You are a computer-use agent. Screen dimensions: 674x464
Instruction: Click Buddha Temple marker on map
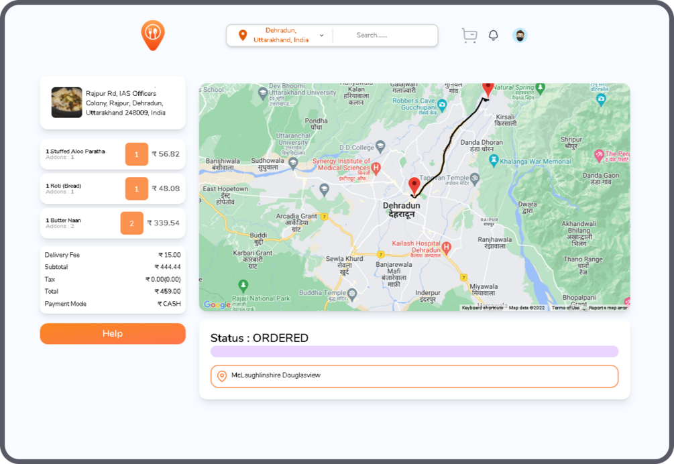(x=353, y=294)
